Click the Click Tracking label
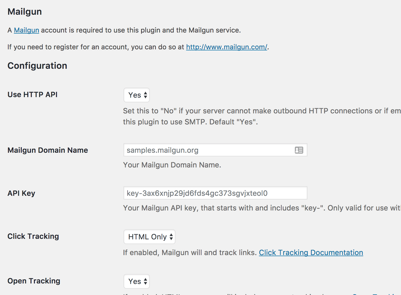The image size is (401, 295). click(33, 236)
